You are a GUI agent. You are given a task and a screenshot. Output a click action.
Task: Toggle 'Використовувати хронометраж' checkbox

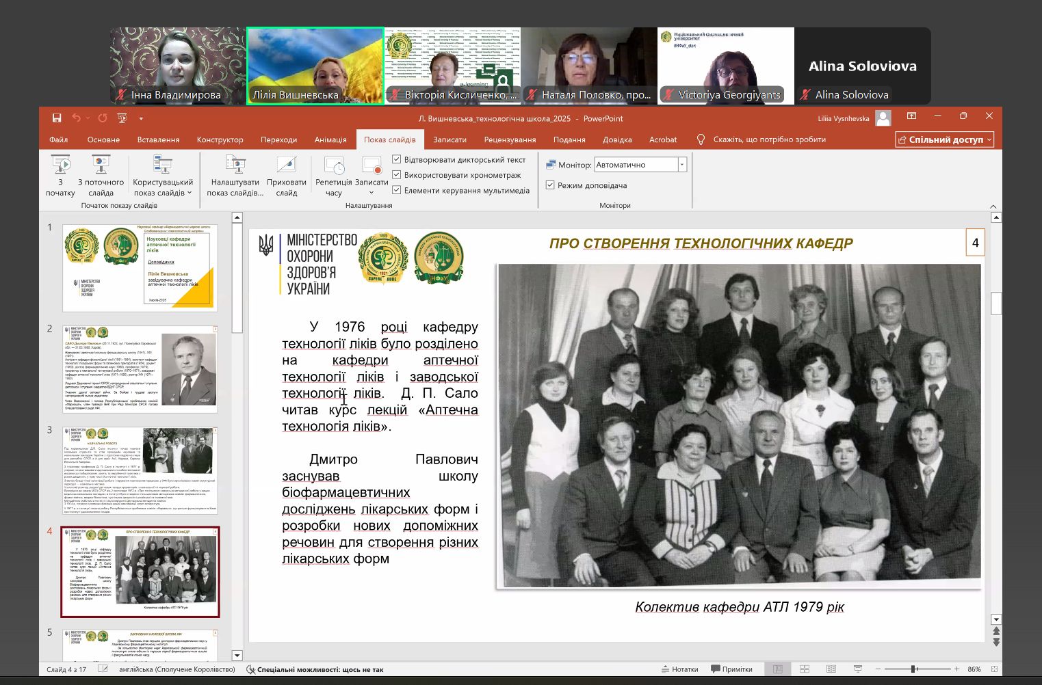[x=396, y=175]
